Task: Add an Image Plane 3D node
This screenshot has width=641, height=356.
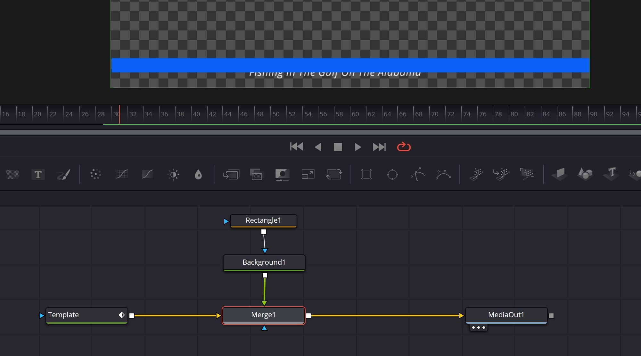Action: point(559,175)
